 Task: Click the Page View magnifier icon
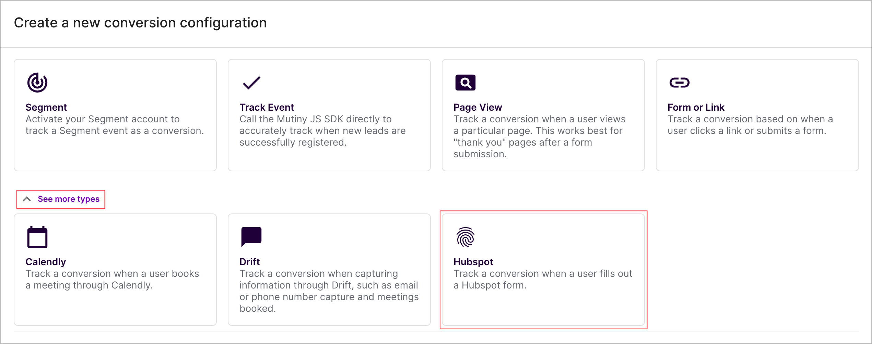point(465,83)
